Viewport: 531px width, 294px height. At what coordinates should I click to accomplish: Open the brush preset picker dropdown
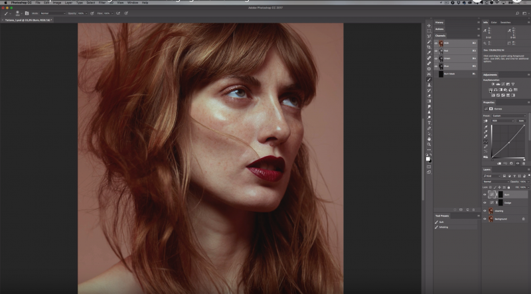[x=21, y=13]
